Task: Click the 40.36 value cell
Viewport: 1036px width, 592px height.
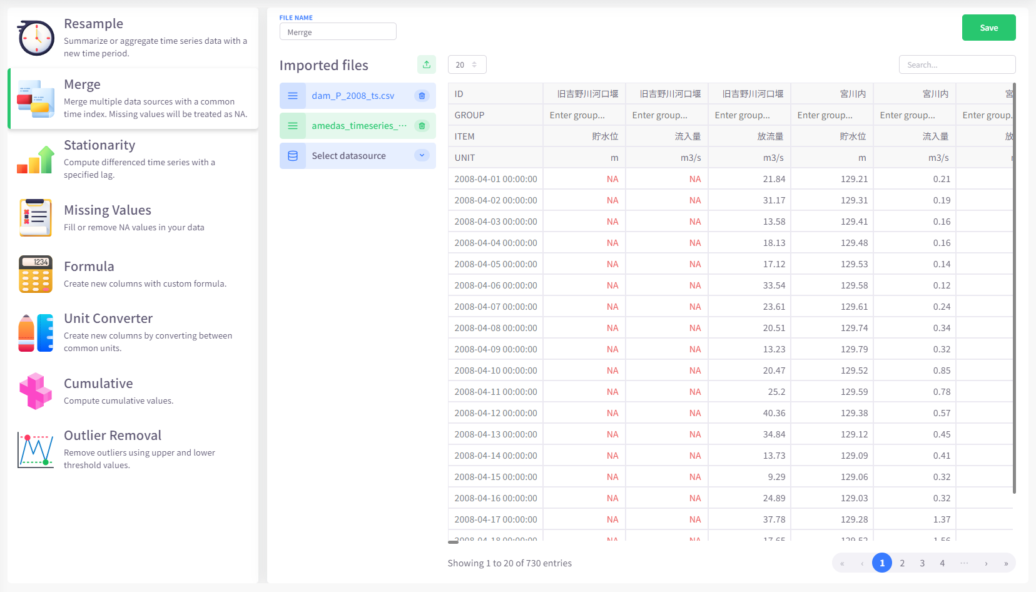Action: pyautogui.click(x=749, y=413)
